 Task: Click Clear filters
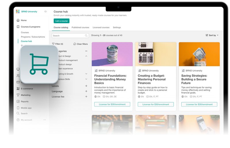click(81, 44)
